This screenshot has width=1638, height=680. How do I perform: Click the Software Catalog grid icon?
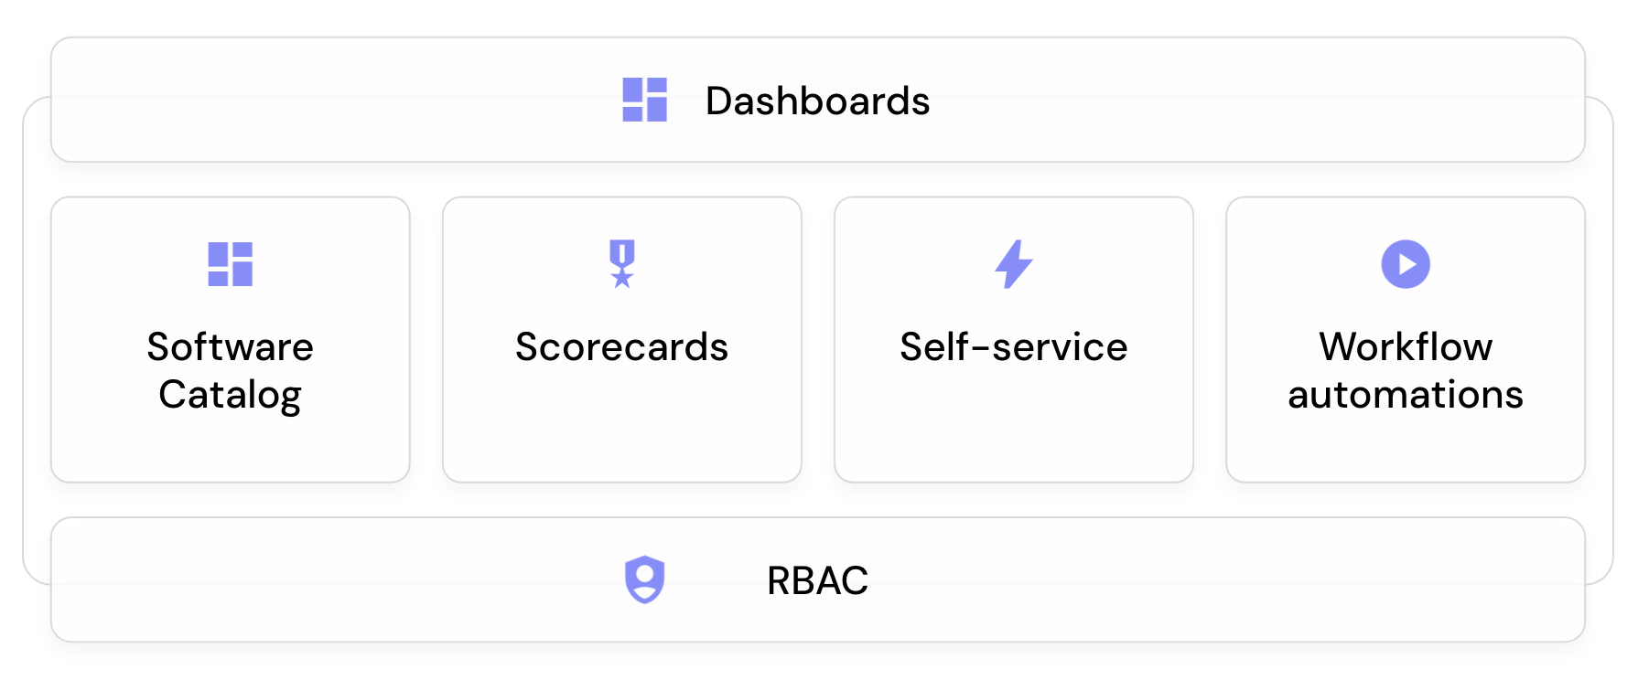(230, 264)
